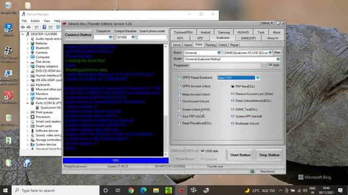Open the Menu button in title bar

tap(267, 23)
